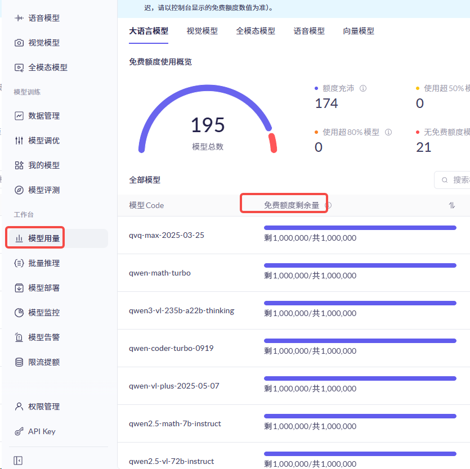Click the sort arrows icon in the table header
This screenshot has width=470, height=469.
pyautogui.click(x=452, y=205)
